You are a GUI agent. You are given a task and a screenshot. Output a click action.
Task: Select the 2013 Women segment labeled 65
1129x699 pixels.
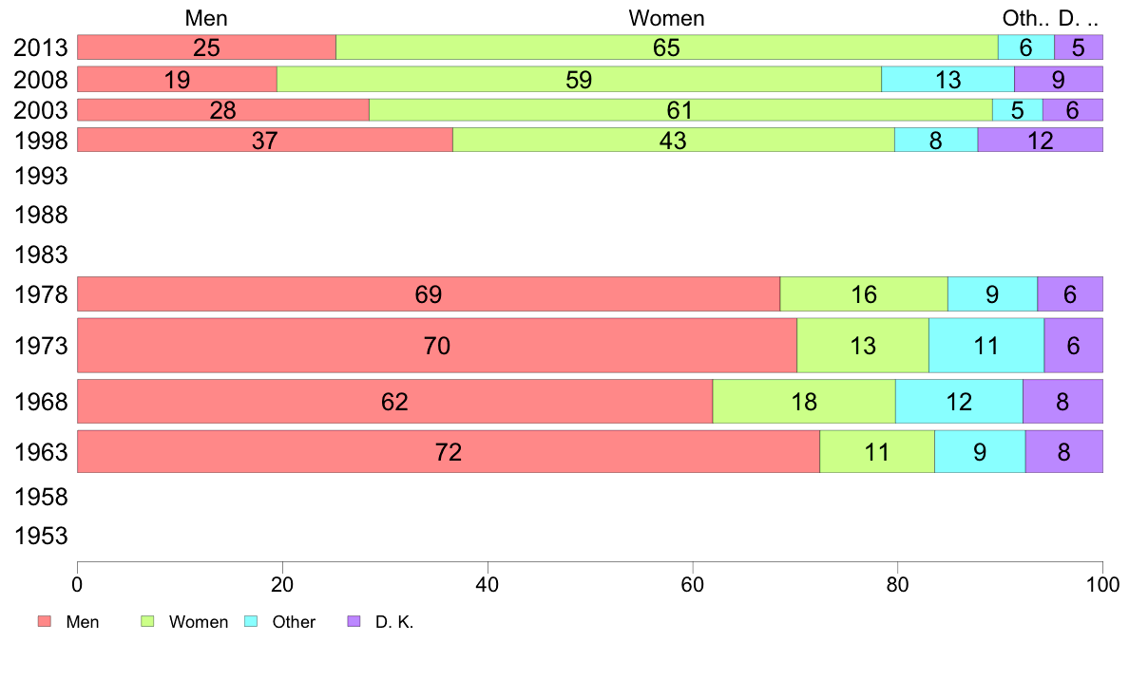(666, 47)
